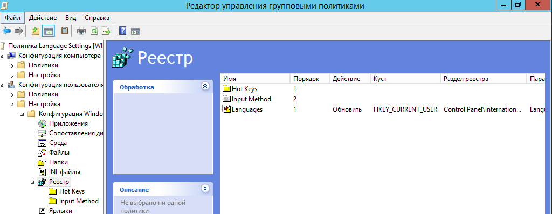
Task: Click the Конфигурация компьютера computer icon
Action: 12,56
